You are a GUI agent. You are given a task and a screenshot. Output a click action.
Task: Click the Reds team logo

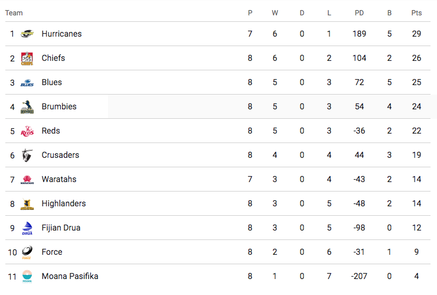[x=27, y=131]
